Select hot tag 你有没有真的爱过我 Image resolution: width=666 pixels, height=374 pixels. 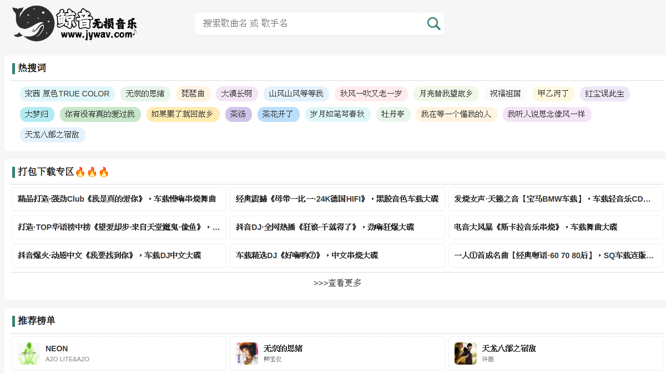[100, 114]
